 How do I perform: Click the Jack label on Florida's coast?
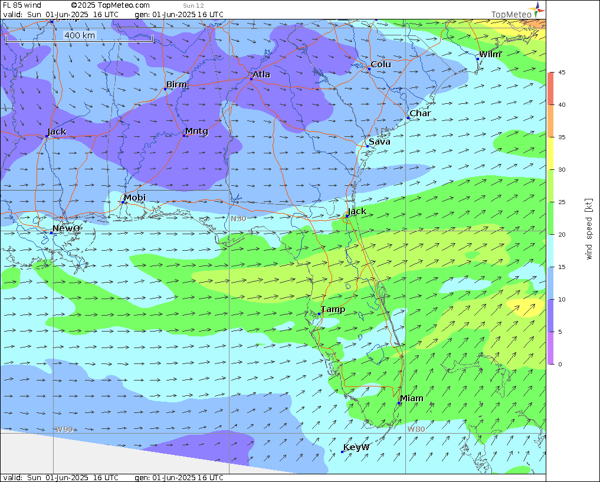click(358, 211)
